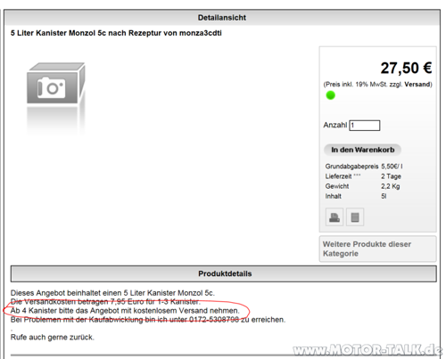Click the phone number 0172 in the text
446x359 pixels.
(x=214, y=320)
